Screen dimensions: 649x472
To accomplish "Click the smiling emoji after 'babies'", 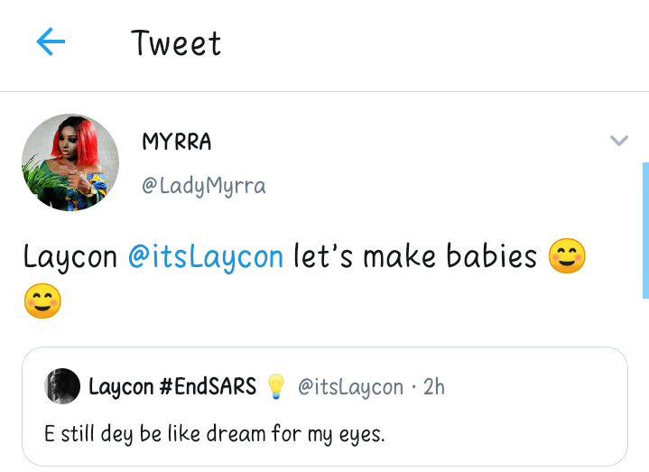I will (x=566, y=257).
